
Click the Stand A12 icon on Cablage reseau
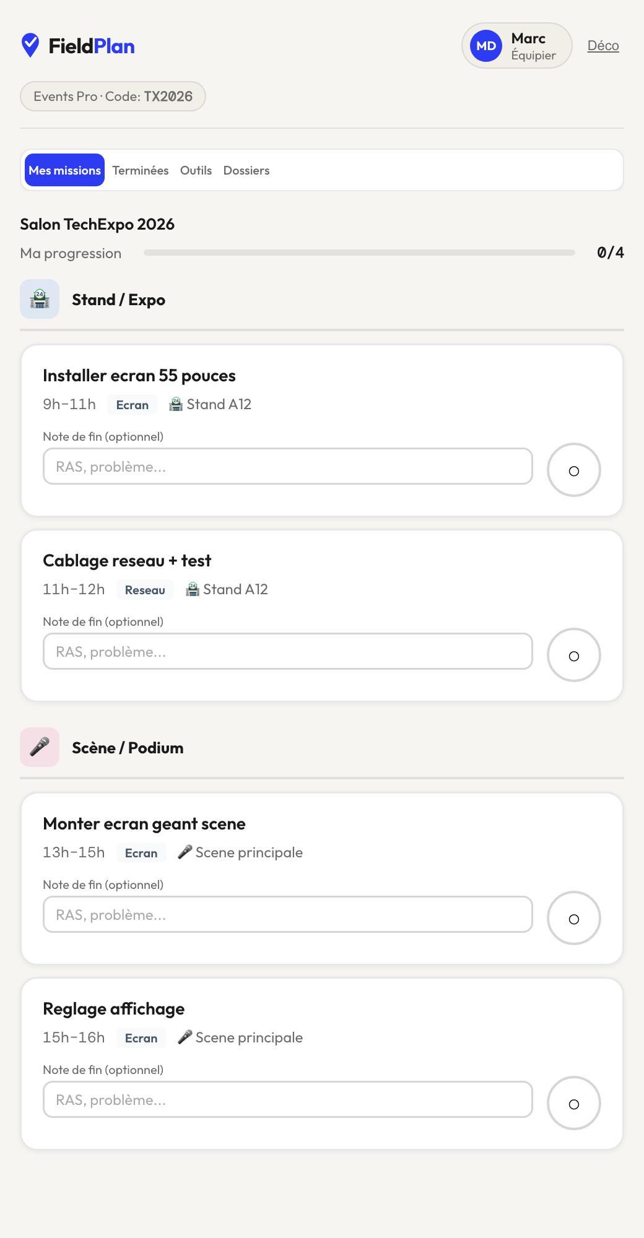click(193, 589)
